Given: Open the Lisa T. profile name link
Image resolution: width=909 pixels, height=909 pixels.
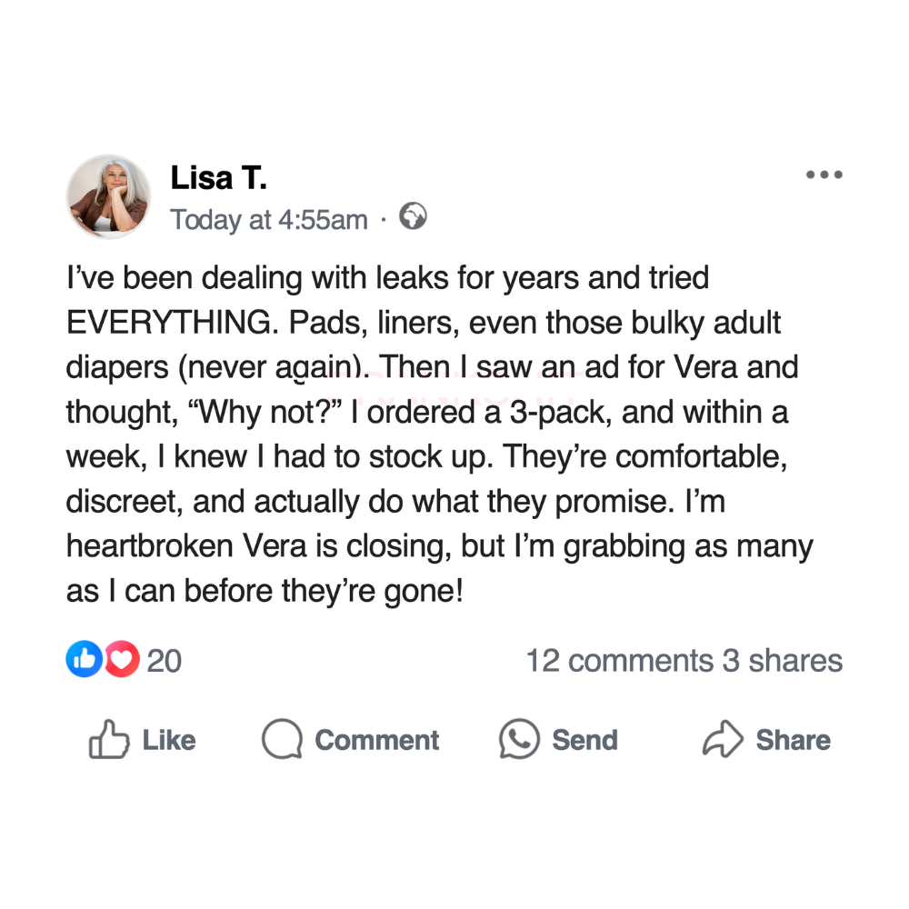Looking at the screenshot, I should click(x=218, y=178).
